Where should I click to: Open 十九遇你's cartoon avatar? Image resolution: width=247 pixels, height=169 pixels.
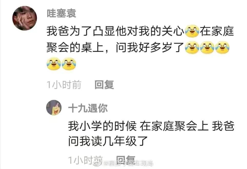(x=54, y=108)
